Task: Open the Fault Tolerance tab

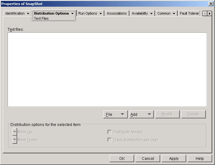Action: (x=189, y=13)
